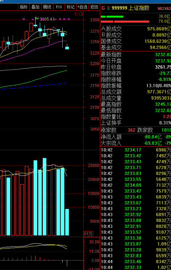Choose the 标记 mark button

(70, 7)
